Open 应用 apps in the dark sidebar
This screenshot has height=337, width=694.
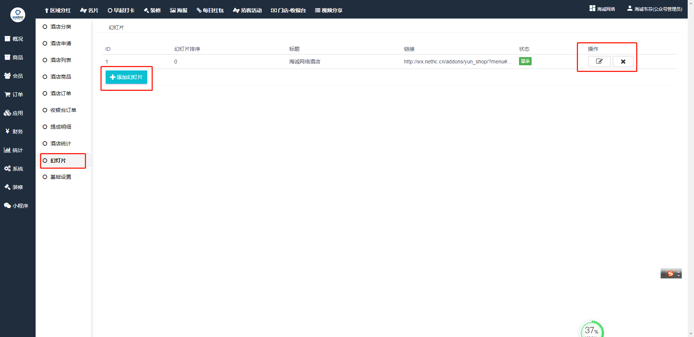coord(14,113)
